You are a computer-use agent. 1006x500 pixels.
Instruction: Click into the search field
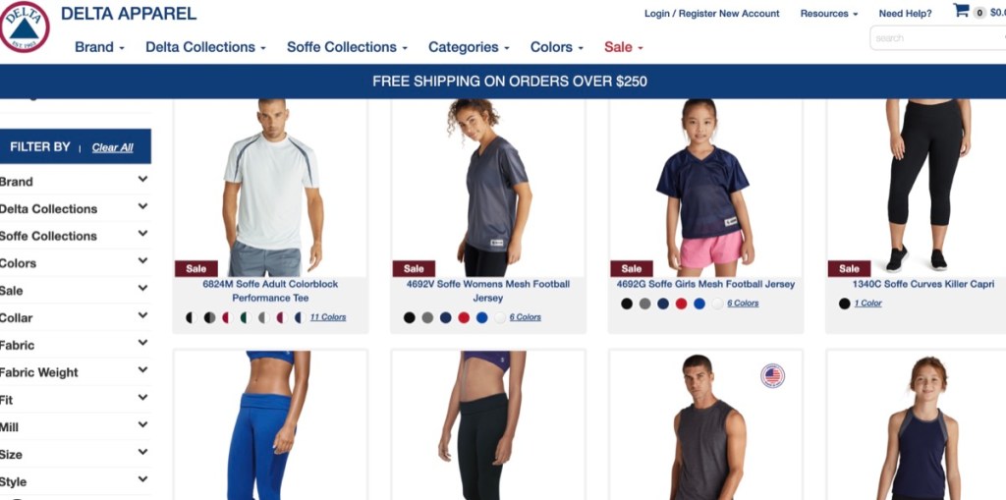coord(938,38)
